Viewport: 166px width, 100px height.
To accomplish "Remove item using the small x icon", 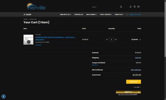I will click(x=140, y=39).
